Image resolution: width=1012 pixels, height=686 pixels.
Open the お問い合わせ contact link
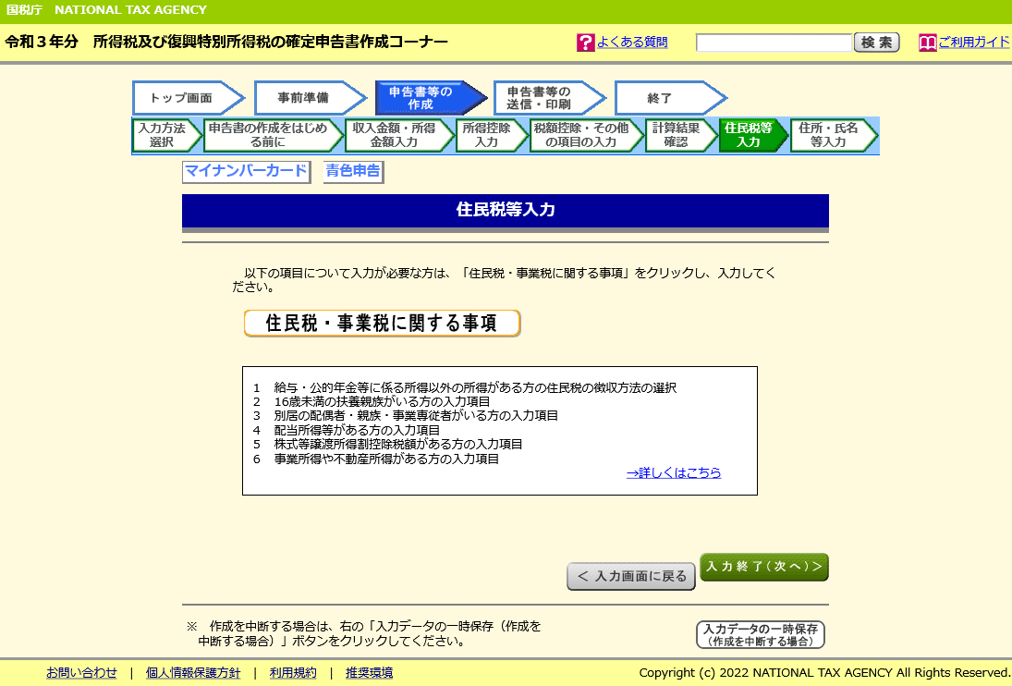[81, 672]
